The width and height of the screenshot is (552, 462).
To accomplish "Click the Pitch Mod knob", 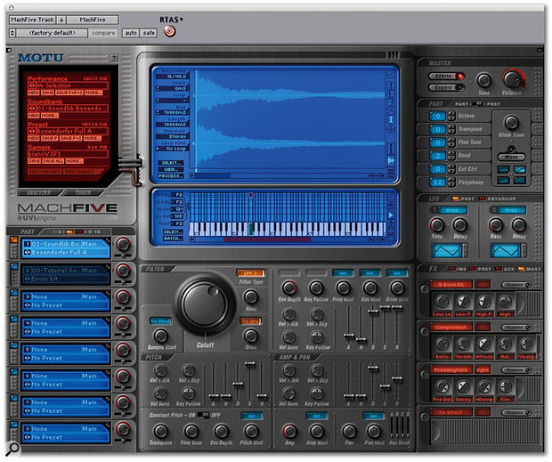I will (x=251, y=431).
